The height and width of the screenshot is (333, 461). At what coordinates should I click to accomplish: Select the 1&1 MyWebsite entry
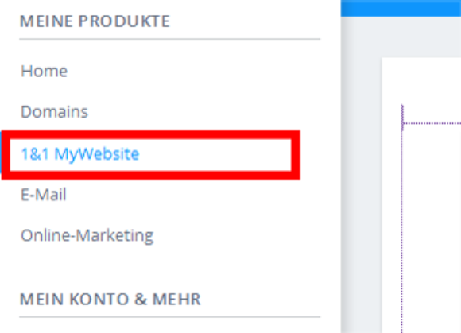(80, 154)
